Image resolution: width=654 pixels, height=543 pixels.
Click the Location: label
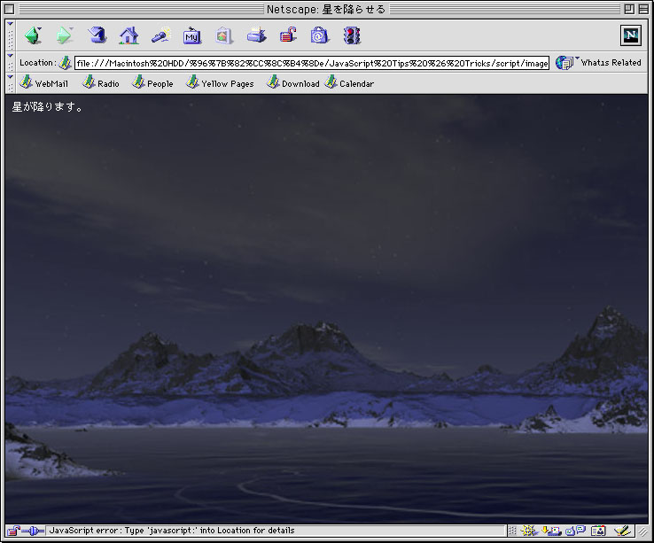tap(37, 63)
